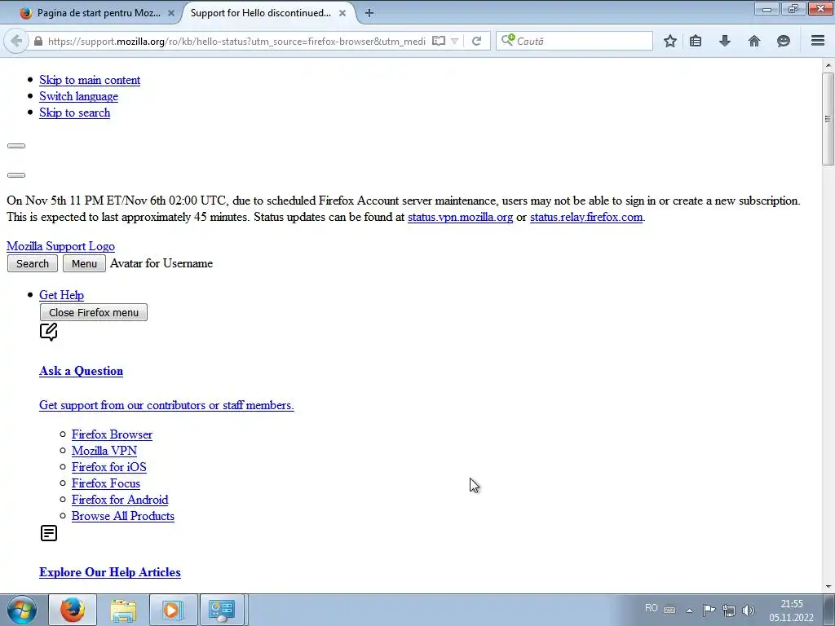
Task: Go back with the browser back arrow
Action: click(16, 41)
